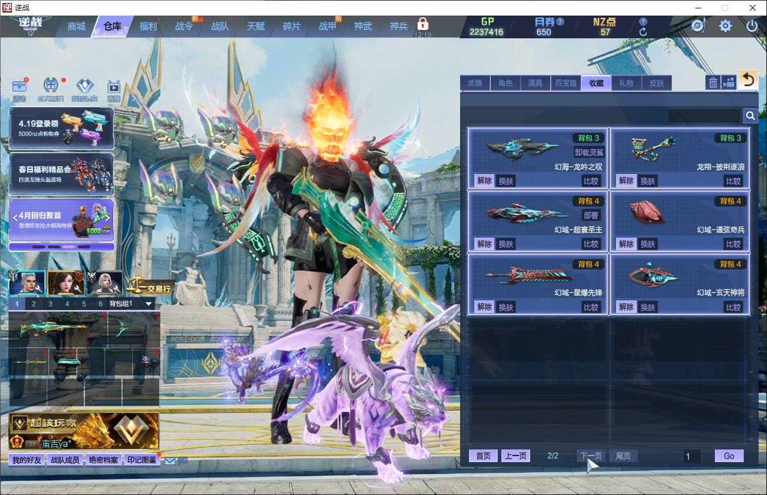This screenshot has width=767, height=495.
Task: Open the 战令 tab
Action: [x=184, y=26]
